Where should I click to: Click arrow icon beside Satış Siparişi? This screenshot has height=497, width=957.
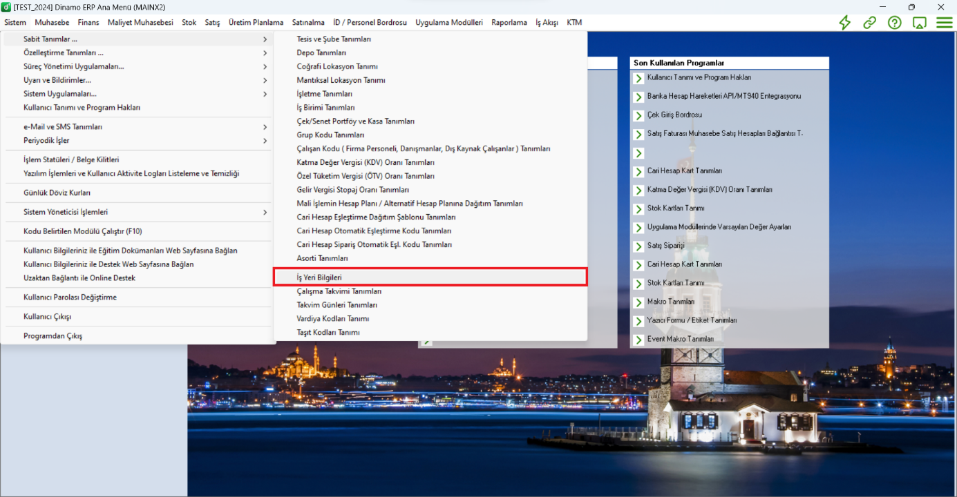coord(638,246)
